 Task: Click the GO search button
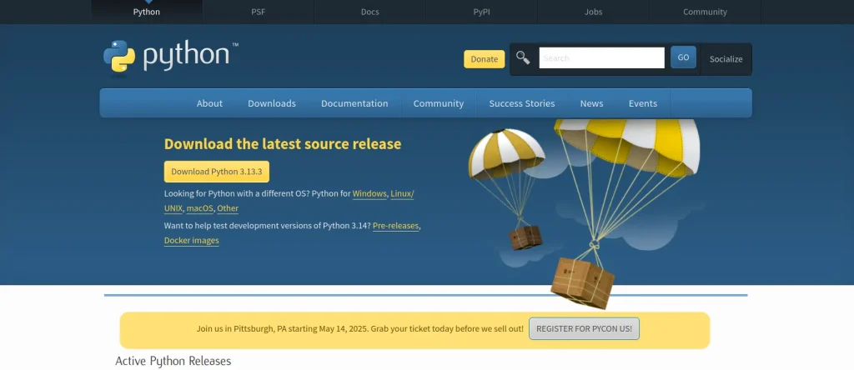[x=683, y=57]
